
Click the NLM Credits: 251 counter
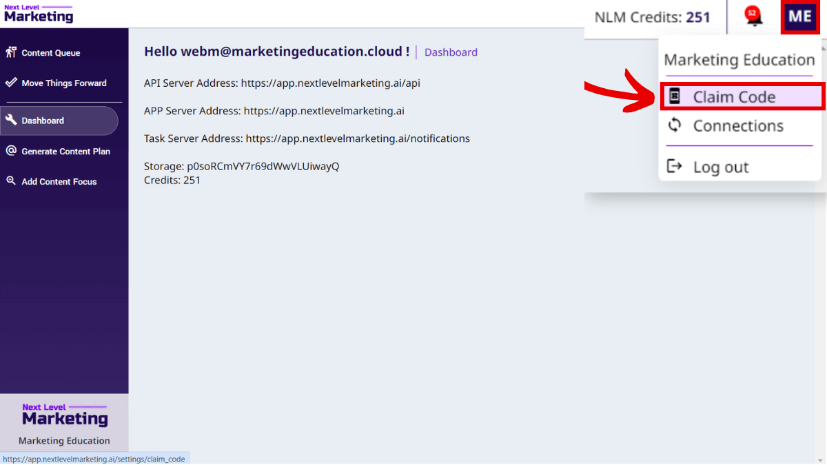point(653,17)
